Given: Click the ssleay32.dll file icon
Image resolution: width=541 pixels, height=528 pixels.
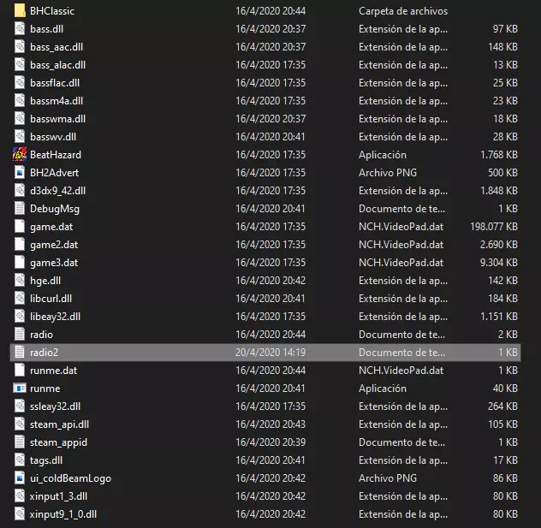Looking at the screenshot, I should (x=20, y=406).
